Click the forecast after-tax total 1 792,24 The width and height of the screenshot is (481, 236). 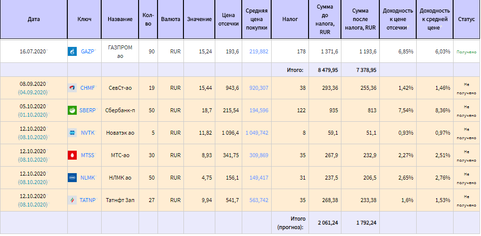[x=366, y=223]
